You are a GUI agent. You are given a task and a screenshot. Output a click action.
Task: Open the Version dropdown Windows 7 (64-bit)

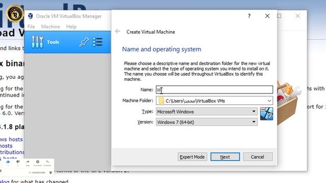click(x=207, y=122)
